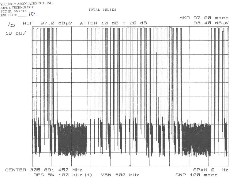Select SECURITY ASSOCIATES INTL. INC. header

point(27,3)
